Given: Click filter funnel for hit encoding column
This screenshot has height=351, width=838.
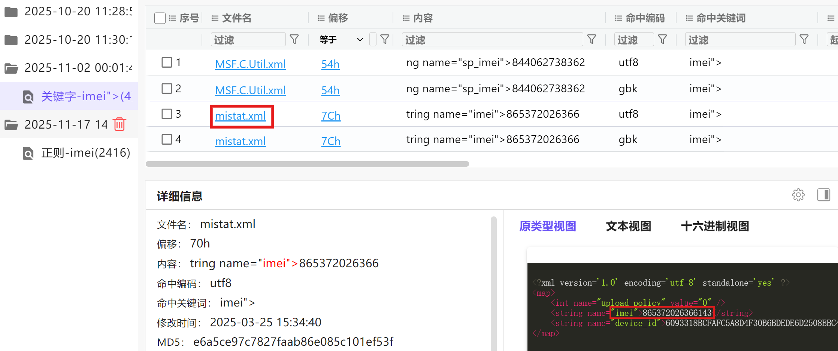Looking at the screenshot, I should click(x=662, y=40).
